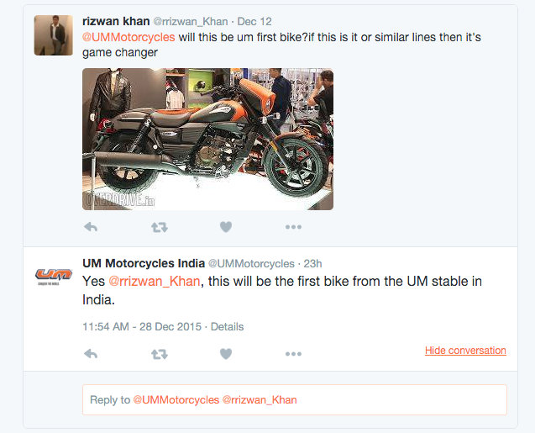Open tweet Details link

pos(228,326)
